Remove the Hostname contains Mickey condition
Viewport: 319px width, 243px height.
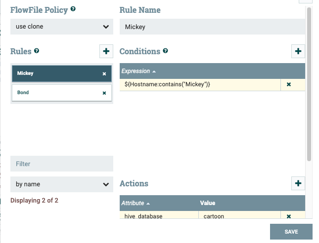tap(289, 85)
